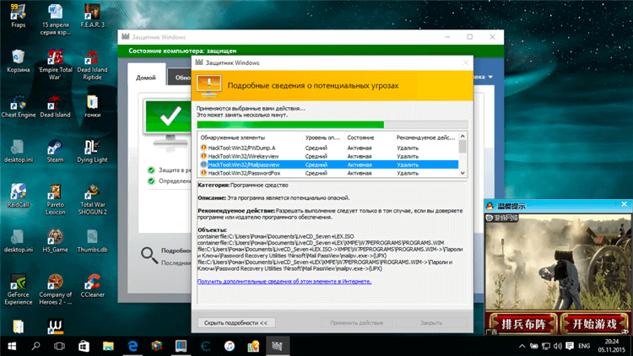
Task: Click Скрыть подробности button
Action: [236, 322]
